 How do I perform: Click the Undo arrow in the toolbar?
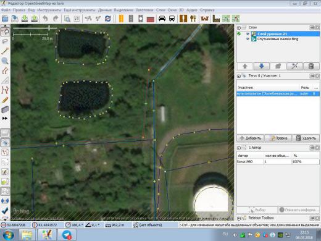pos(45,19)
